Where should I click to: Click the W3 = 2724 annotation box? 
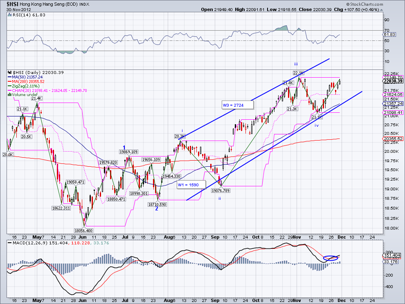pos(238,105)
